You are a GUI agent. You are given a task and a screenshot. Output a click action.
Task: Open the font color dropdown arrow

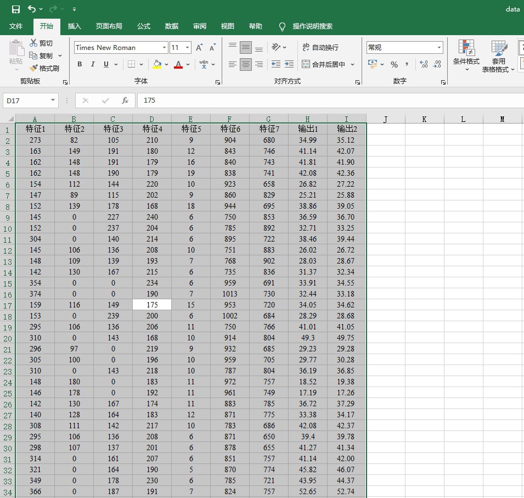[188, 65]
